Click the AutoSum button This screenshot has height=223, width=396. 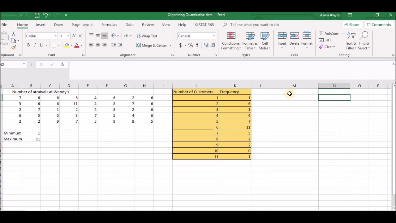(329, 33)
